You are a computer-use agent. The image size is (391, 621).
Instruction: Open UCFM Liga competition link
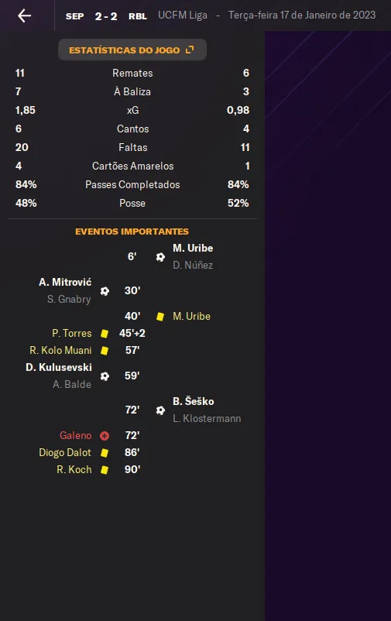(x=183, y=15)
